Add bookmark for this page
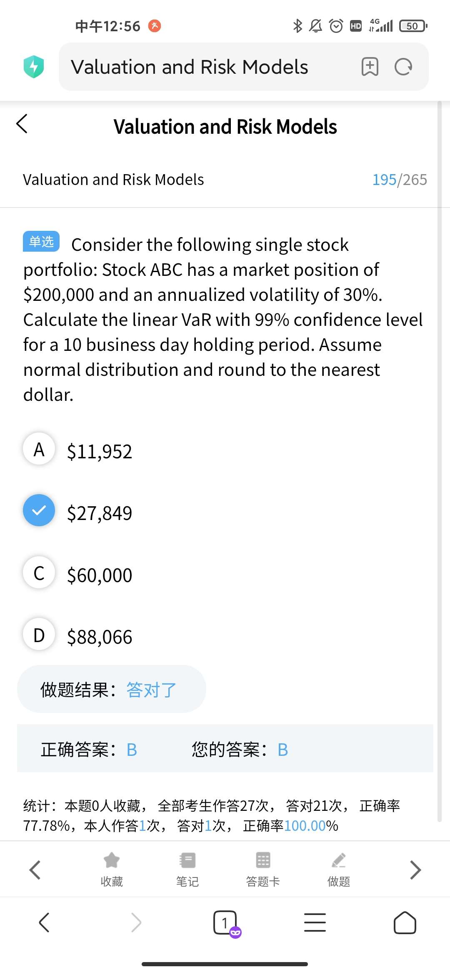Viewport: 450px width, 975px height. pos(370,67)
